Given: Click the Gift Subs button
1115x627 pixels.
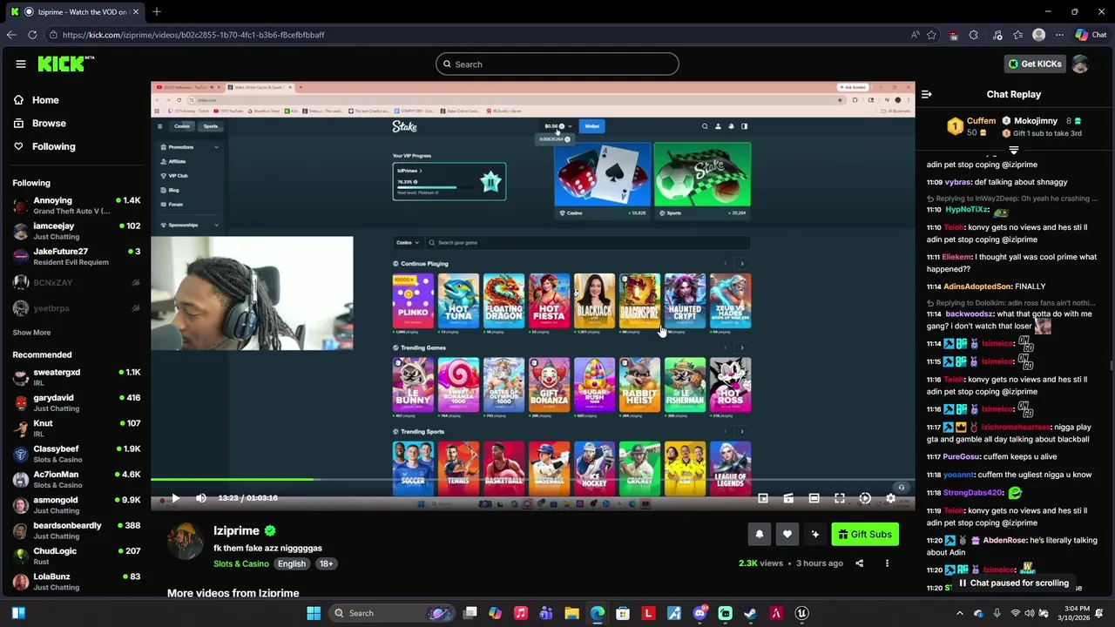Looking at the screenshot, I should (864, 535).
